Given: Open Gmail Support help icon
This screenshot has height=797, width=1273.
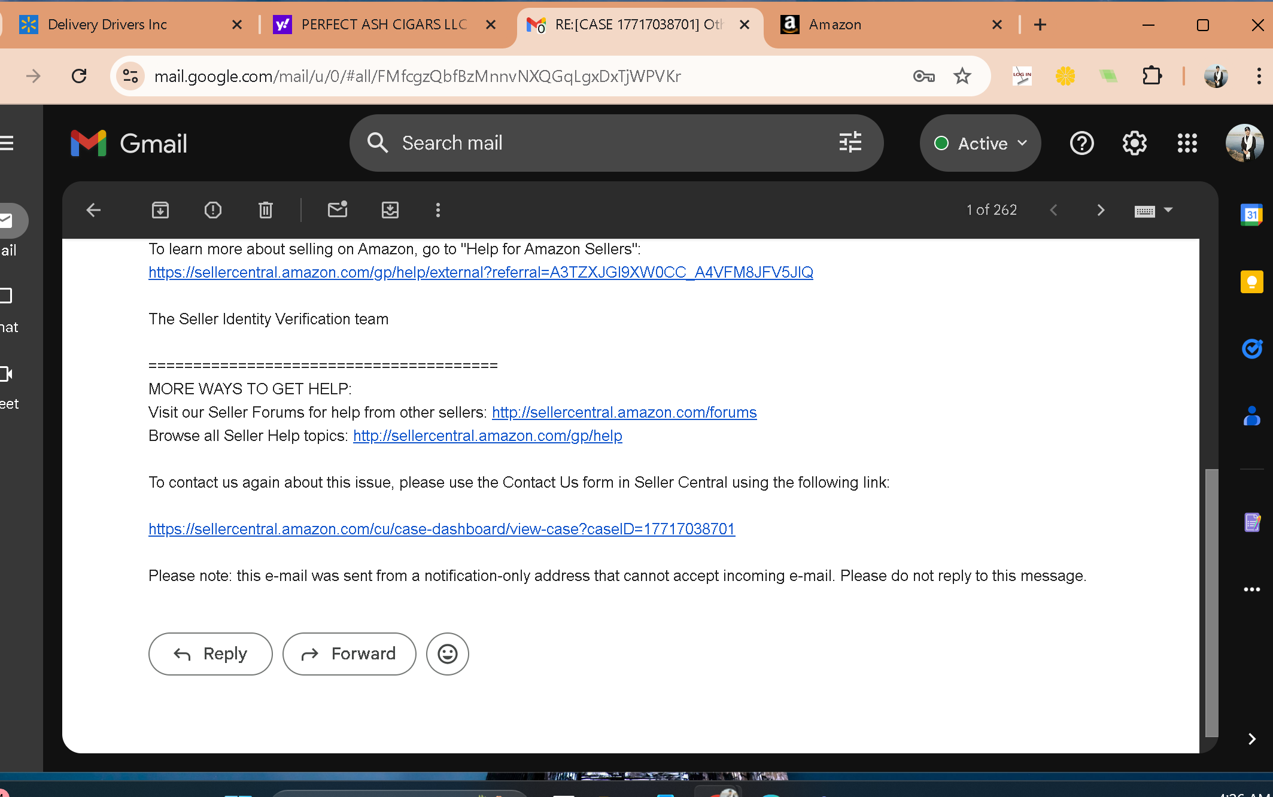Looking at the screenshot, I should pos(1081,144).
